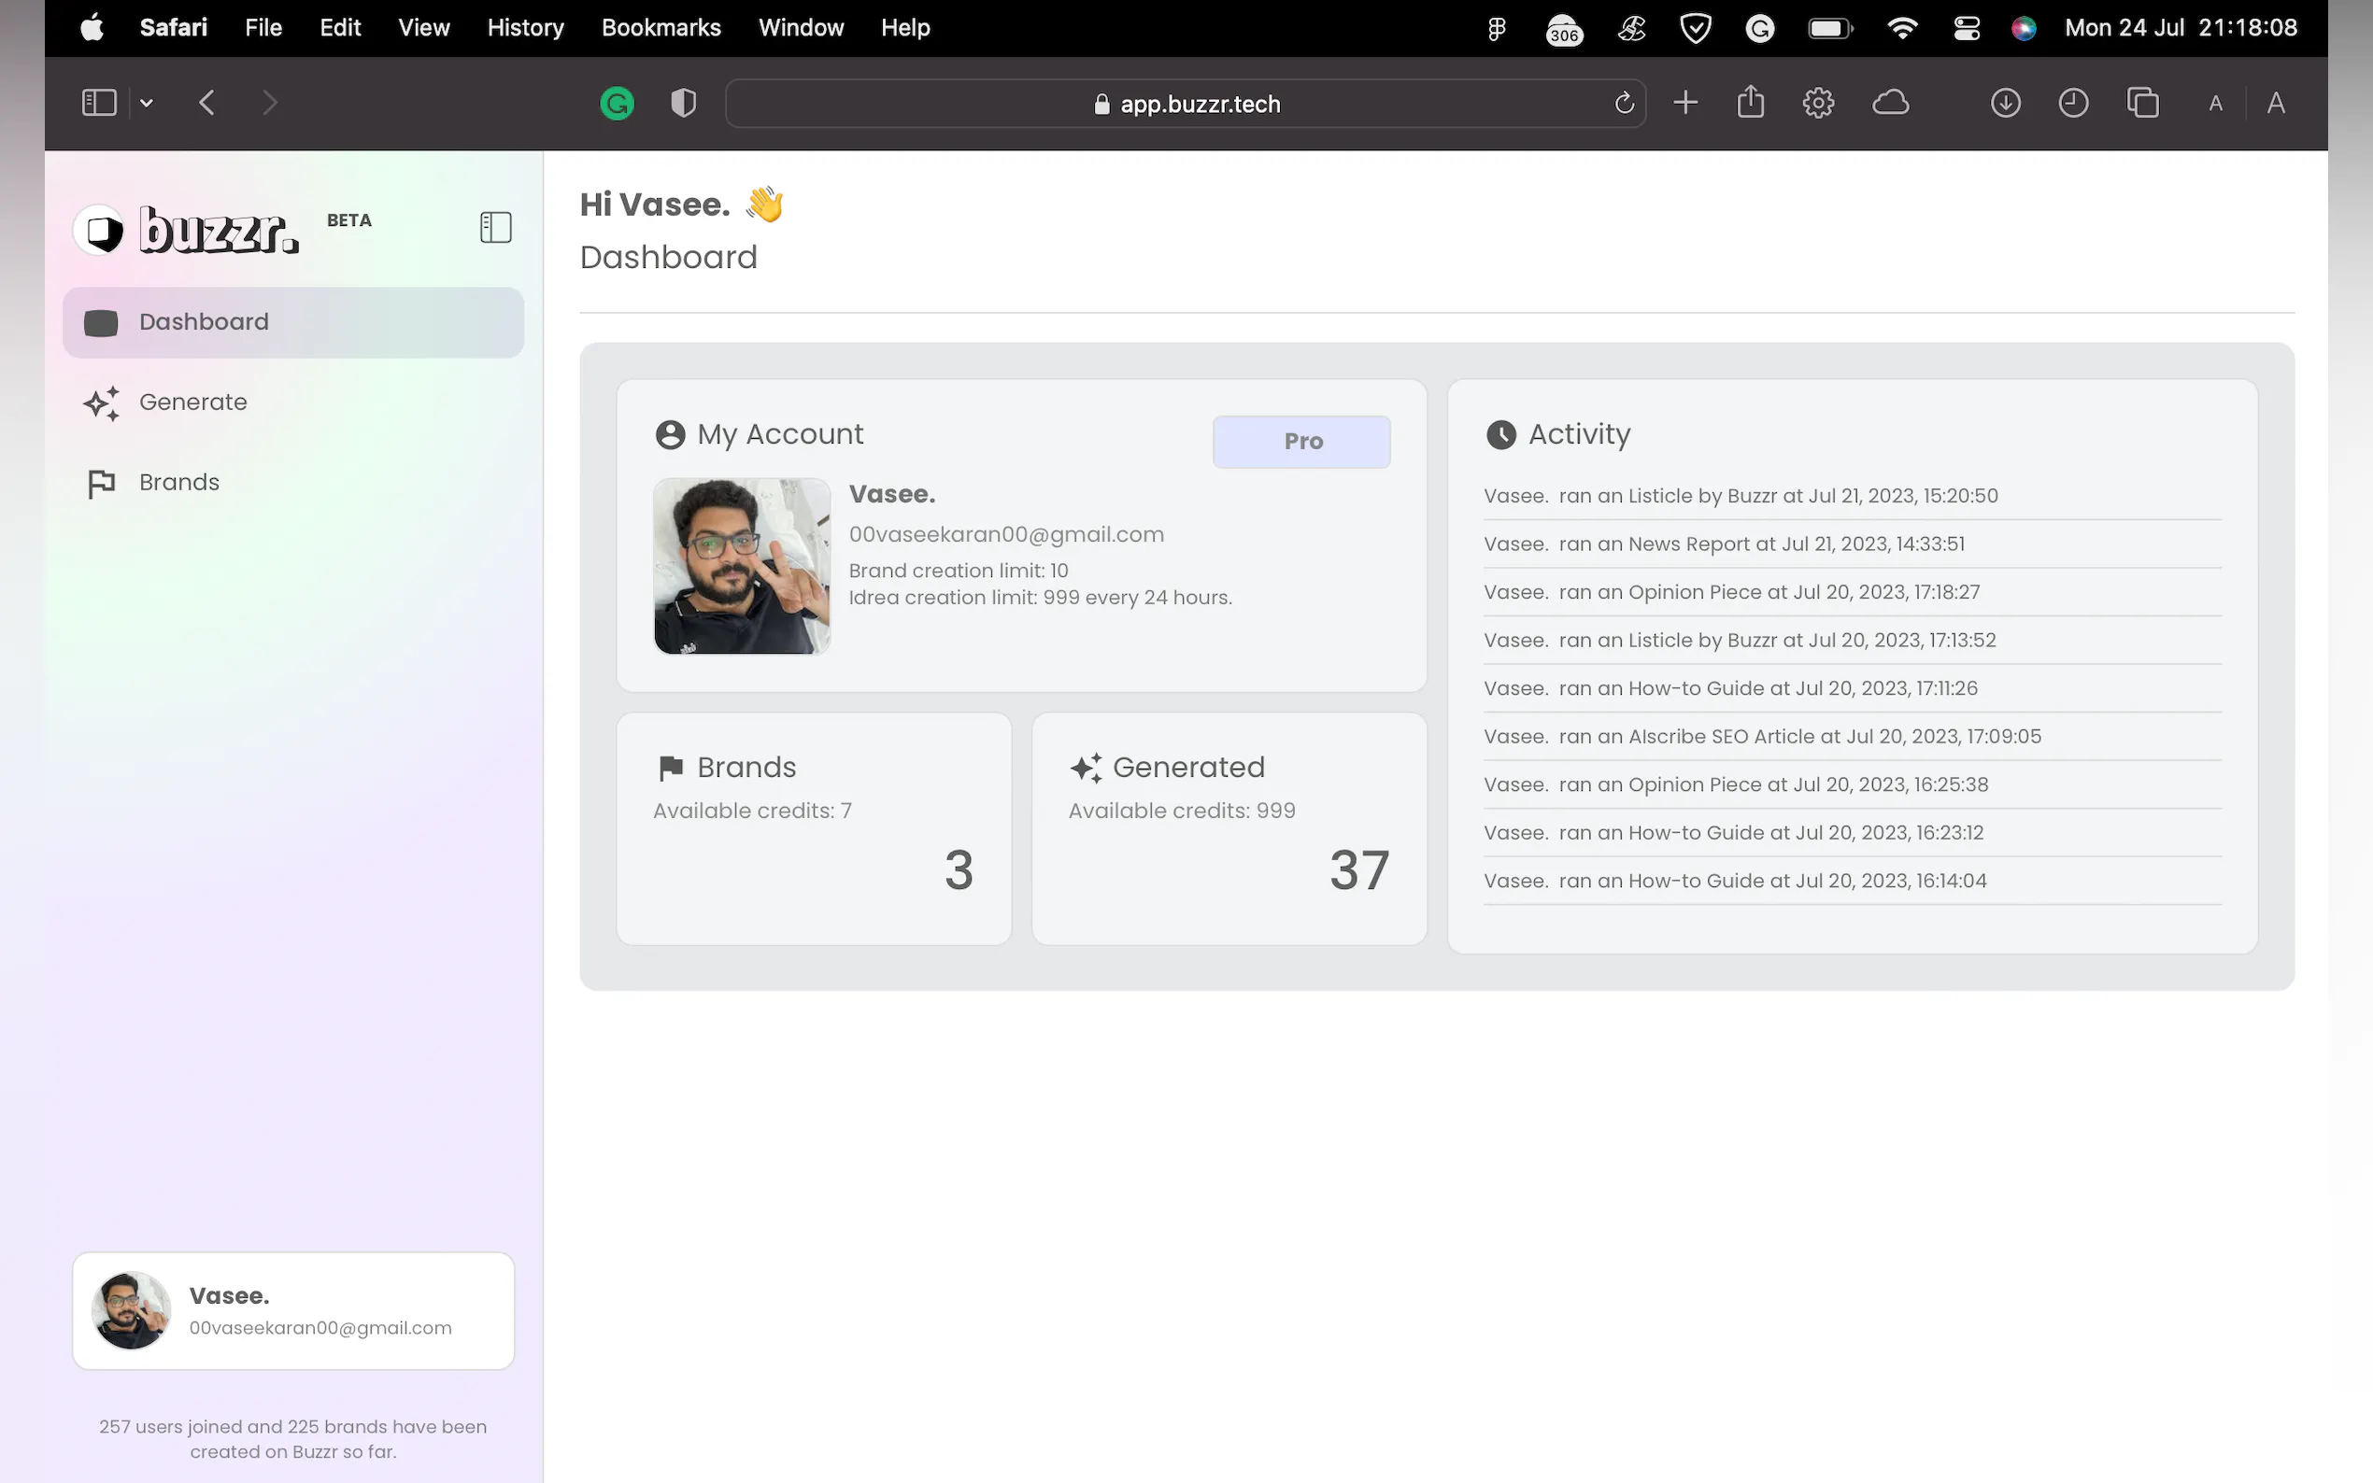
Task: Click the Grammarly extension icon in toolbar
Action: click(617, 103)
